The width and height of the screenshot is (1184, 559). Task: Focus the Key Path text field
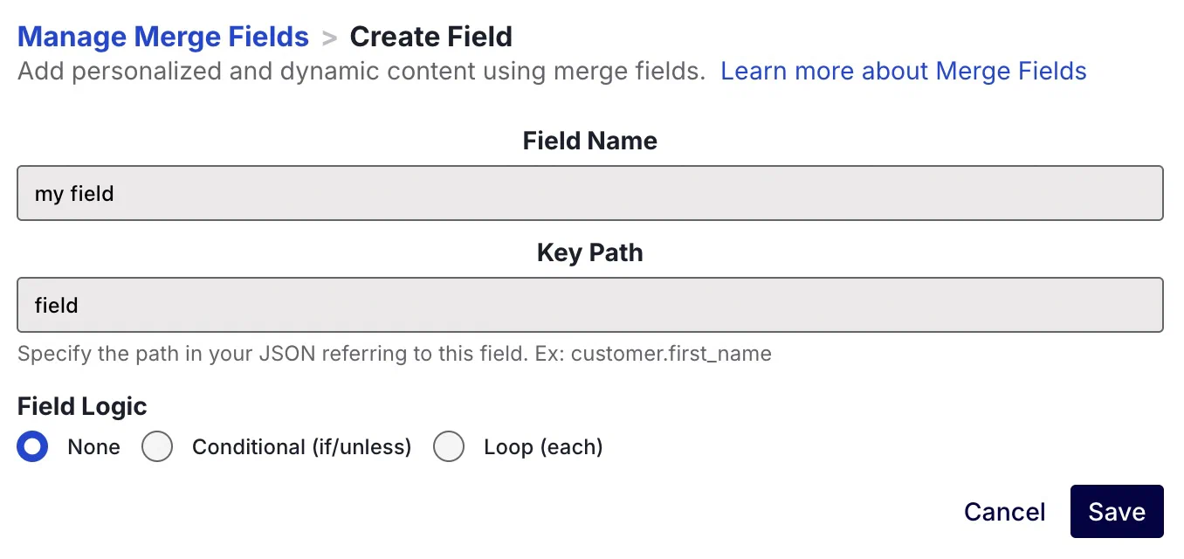coord(589,305)
